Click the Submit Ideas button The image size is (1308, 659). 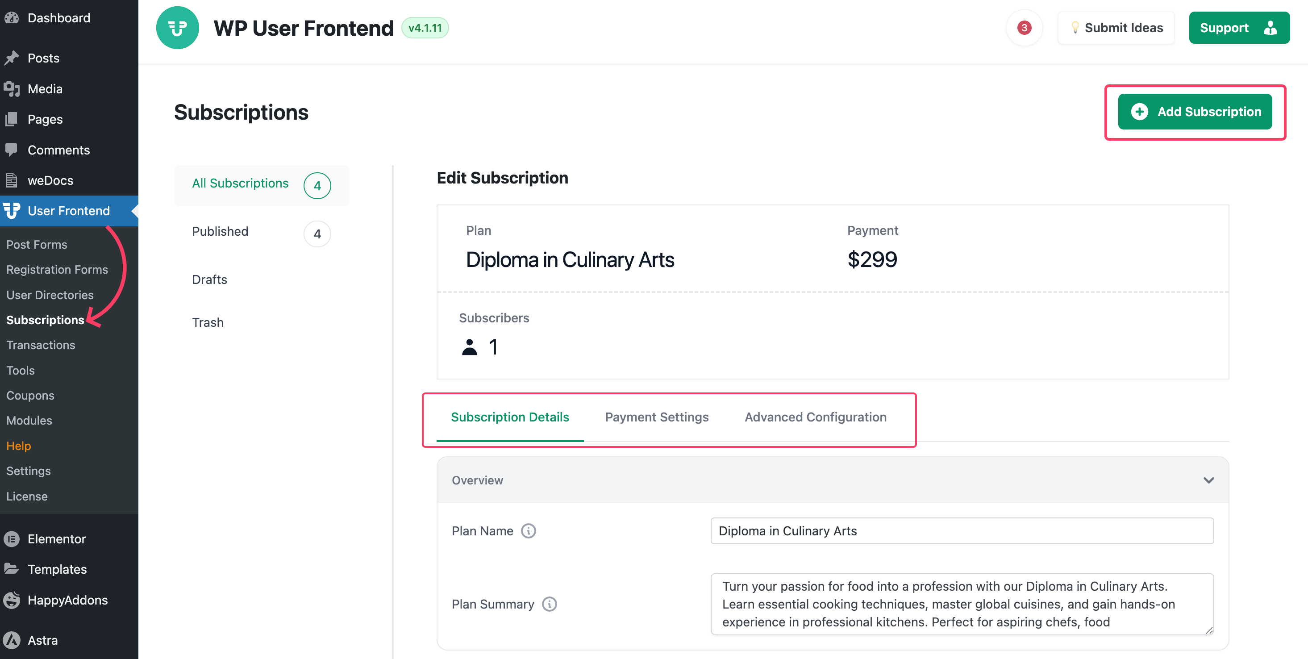pyautogui.click(x=1116, y=28)
